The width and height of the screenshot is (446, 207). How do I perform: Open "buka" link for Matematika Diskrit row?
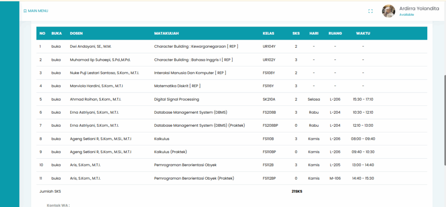pos(56,86)
